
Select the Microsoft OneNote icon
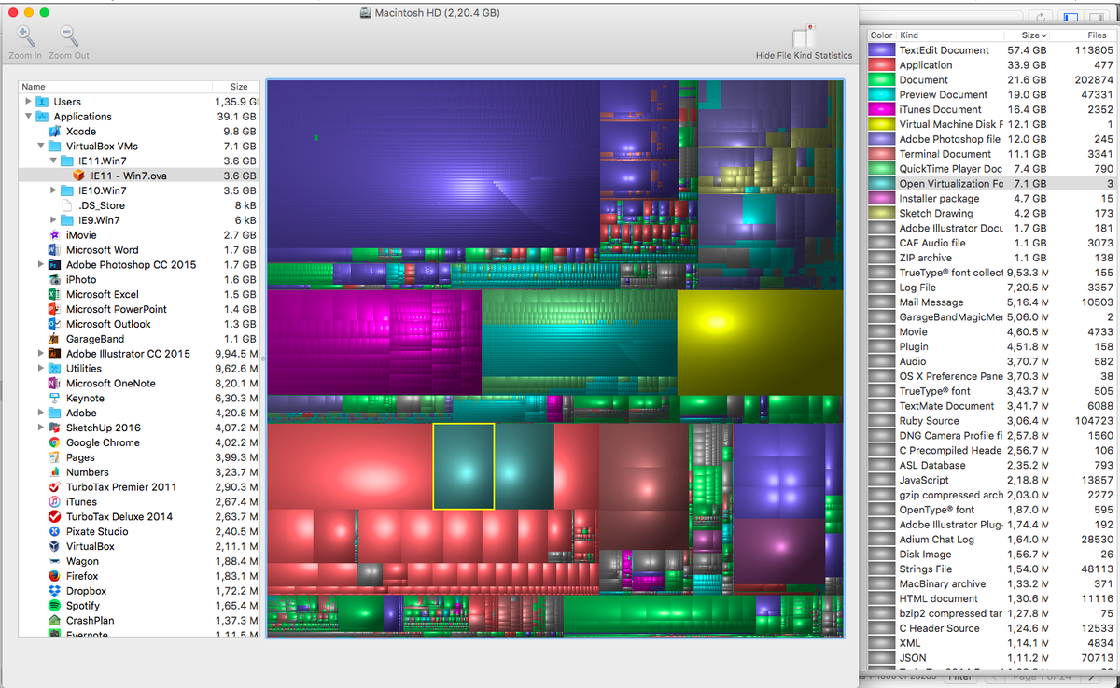click(x=54, y=383)
